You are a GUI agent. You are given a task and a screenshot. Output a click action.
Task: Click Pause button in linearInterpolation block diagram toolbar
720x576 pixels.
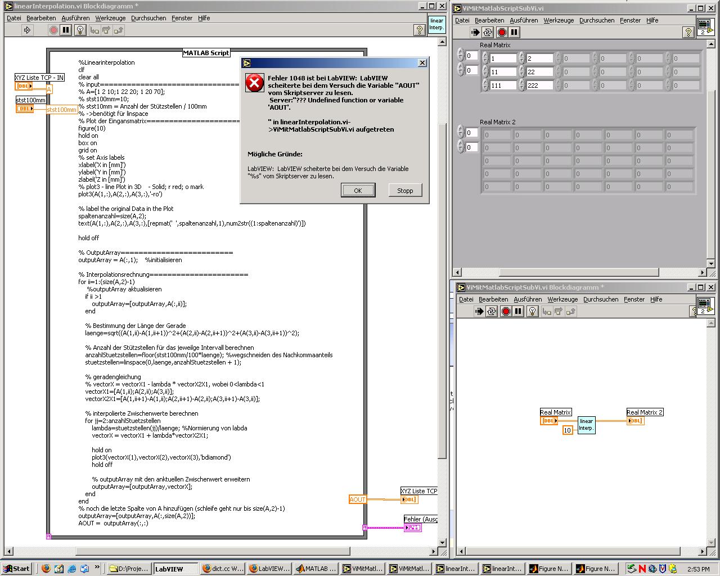click(x=66, y=30)
